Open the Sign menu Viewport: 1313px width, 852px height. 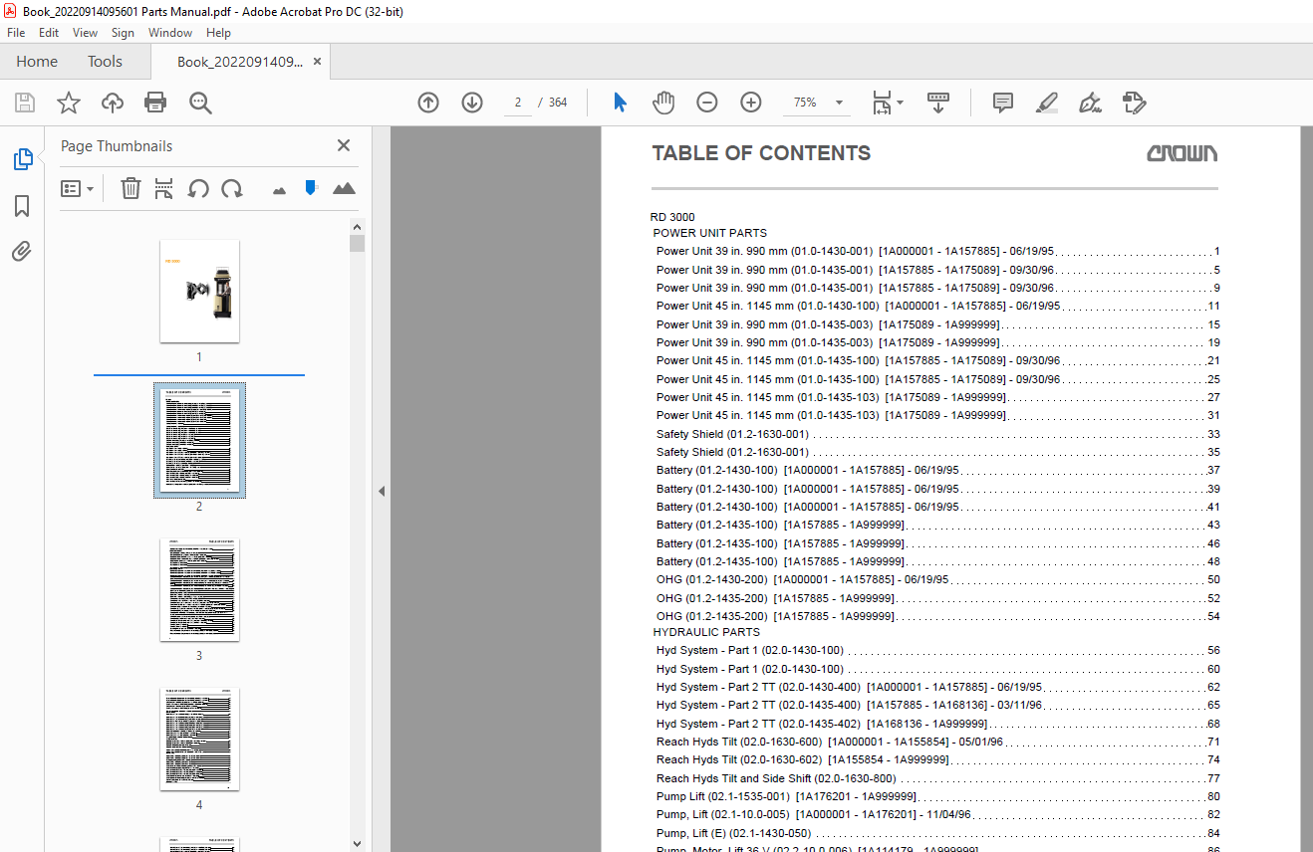pos(123,33)
